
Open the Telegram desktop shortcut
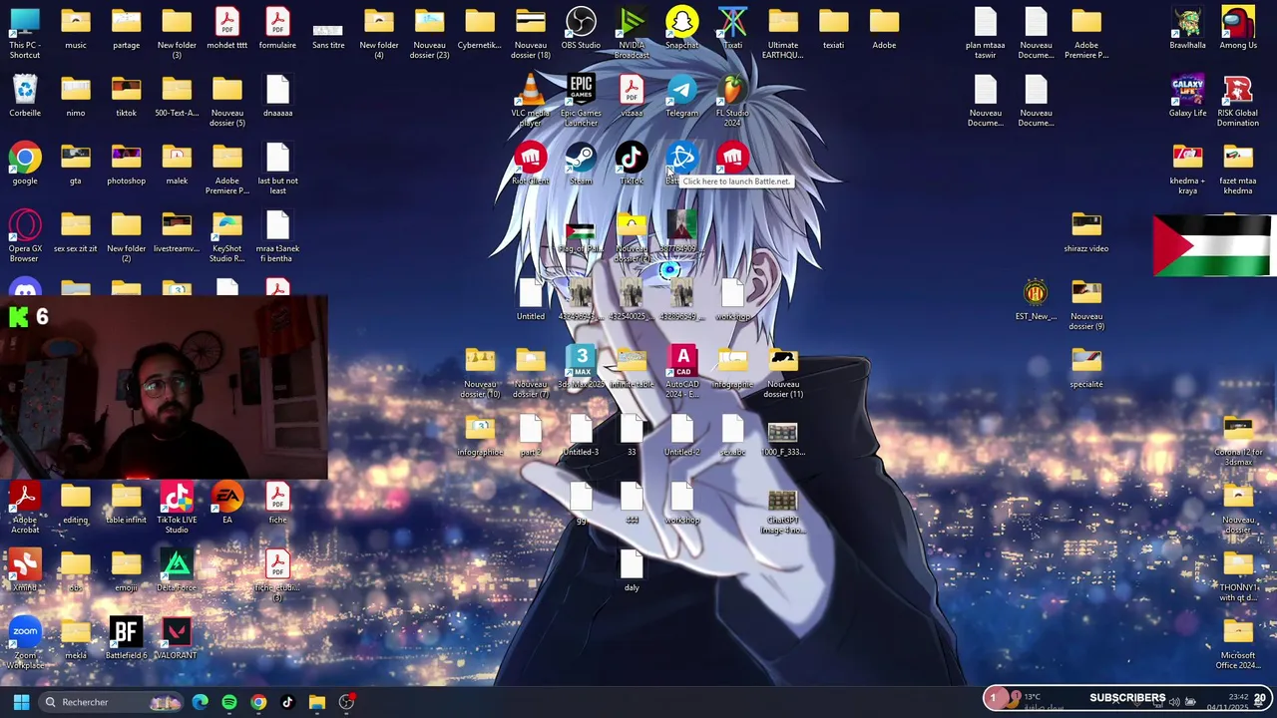point(681,96)
